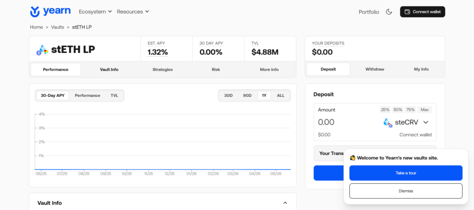This screenshot has width=474, height=210.
Task: Click the stETH LP vault token icon
Action: point(42,50)
